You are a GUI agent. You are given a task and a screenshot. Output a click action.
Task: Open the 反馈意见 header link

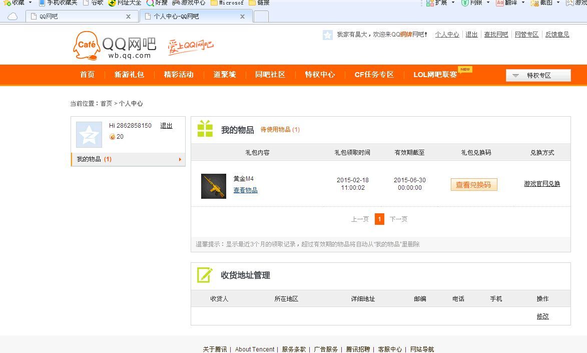557,35
